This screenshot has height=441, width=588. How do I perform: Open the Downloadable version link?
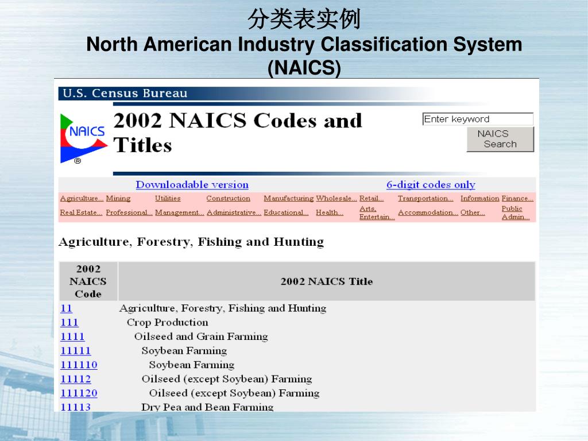(x=192, y=184)
